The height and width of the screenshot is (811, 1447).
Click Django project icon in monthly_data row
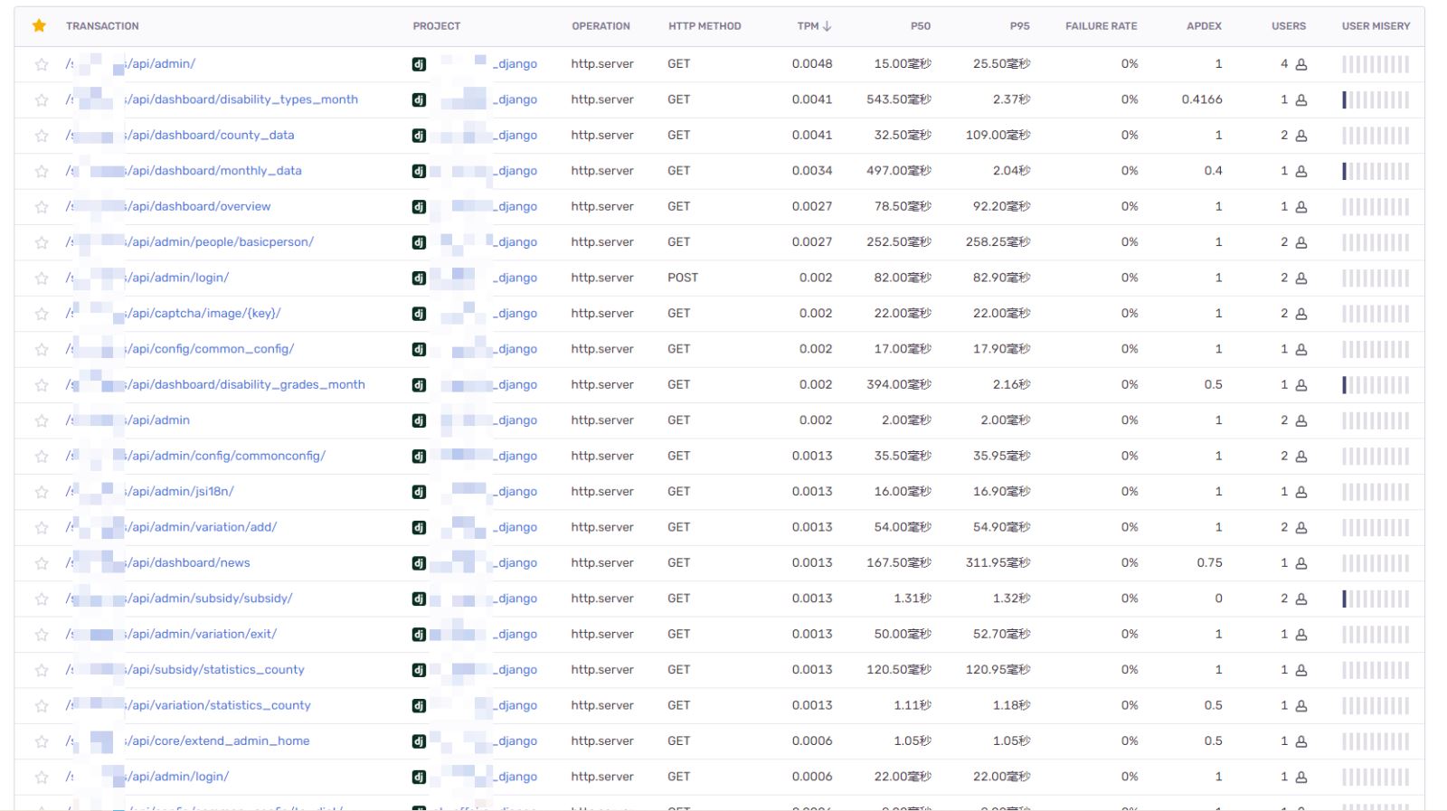point(419,171)
